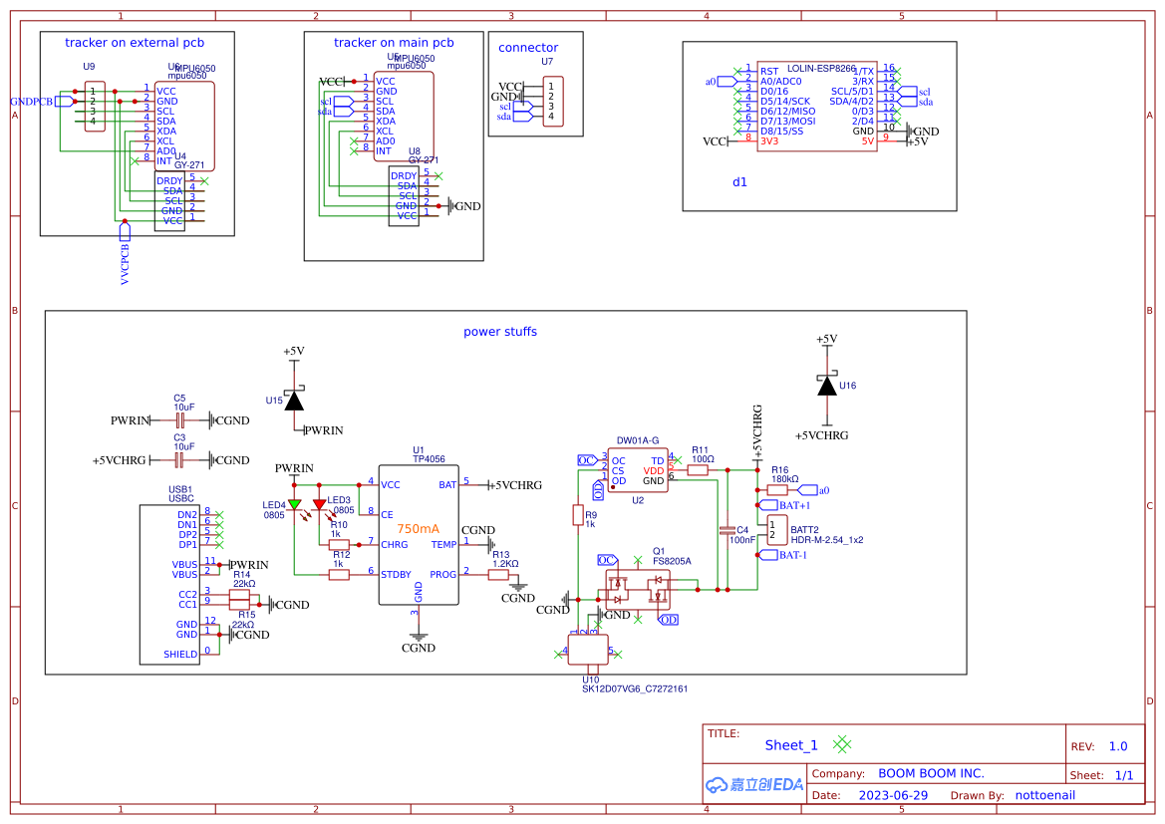Select the BOOM BOOM INC. company field
1165x824 pixels.
(x=930, y=773)
